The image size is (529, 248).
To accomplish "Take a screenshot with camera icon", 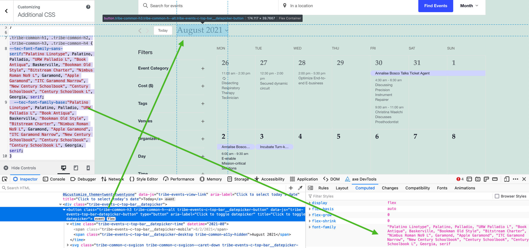I will click(478, 179).
